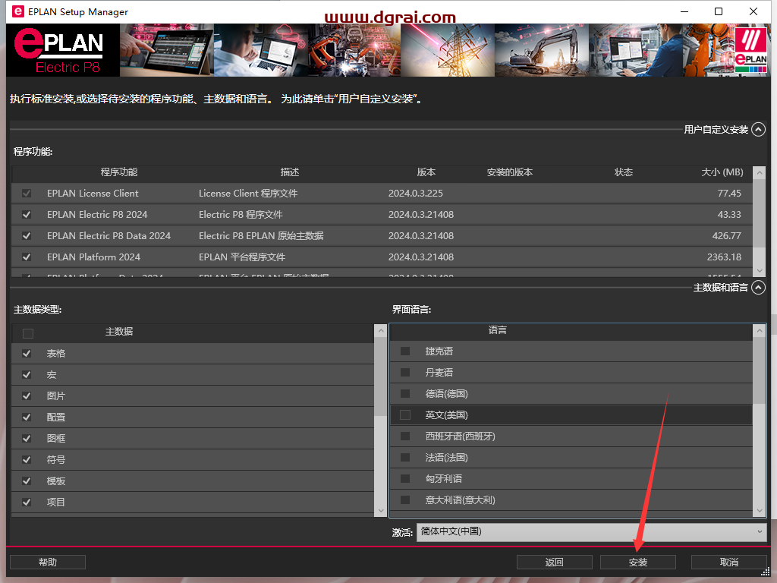Image resolution: width=777 pixels, height=583 pixels.
Task: Check the 匈牙利语 language checkbox
Action: pos(405,478)
